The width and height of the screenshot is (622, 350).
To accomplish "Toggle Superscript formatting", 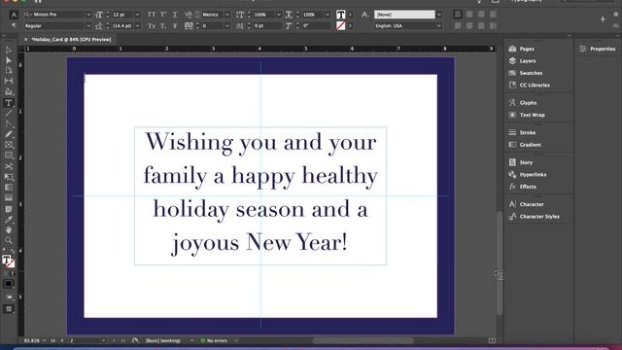I will tap(163, 15).
